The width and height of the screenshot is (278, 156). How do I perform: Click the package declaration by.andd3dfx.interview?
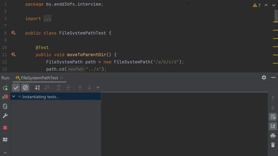pyautogui.click(x=73, y=4)
